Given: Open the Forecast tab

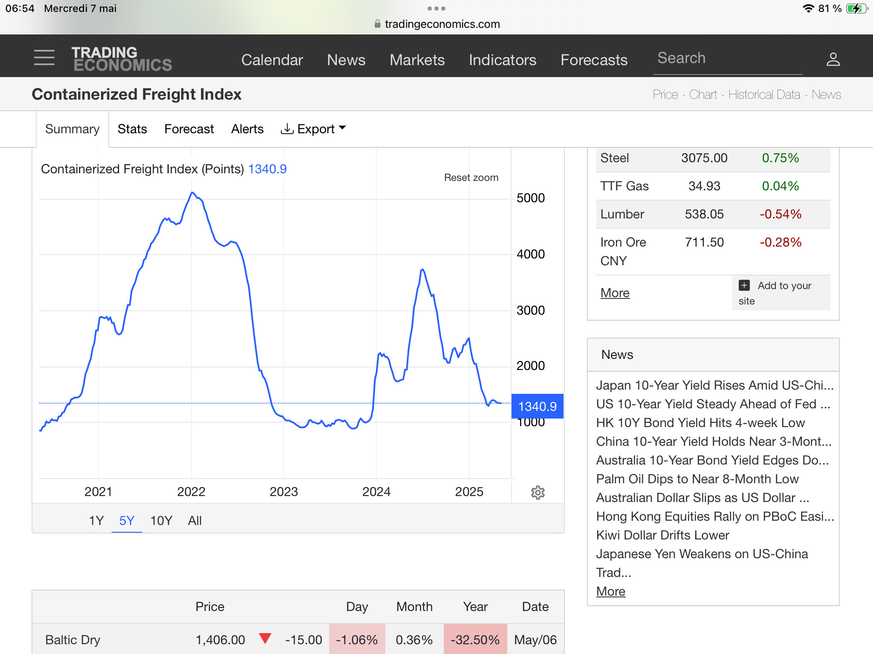Looking at the screenshot, I should (x=189, y=129).
